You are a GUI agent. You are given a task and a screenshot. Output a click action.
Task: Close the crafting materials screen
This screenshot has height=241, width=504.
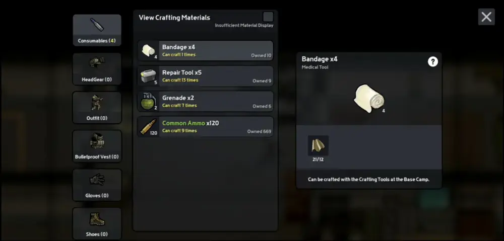(x=486, y=17)
